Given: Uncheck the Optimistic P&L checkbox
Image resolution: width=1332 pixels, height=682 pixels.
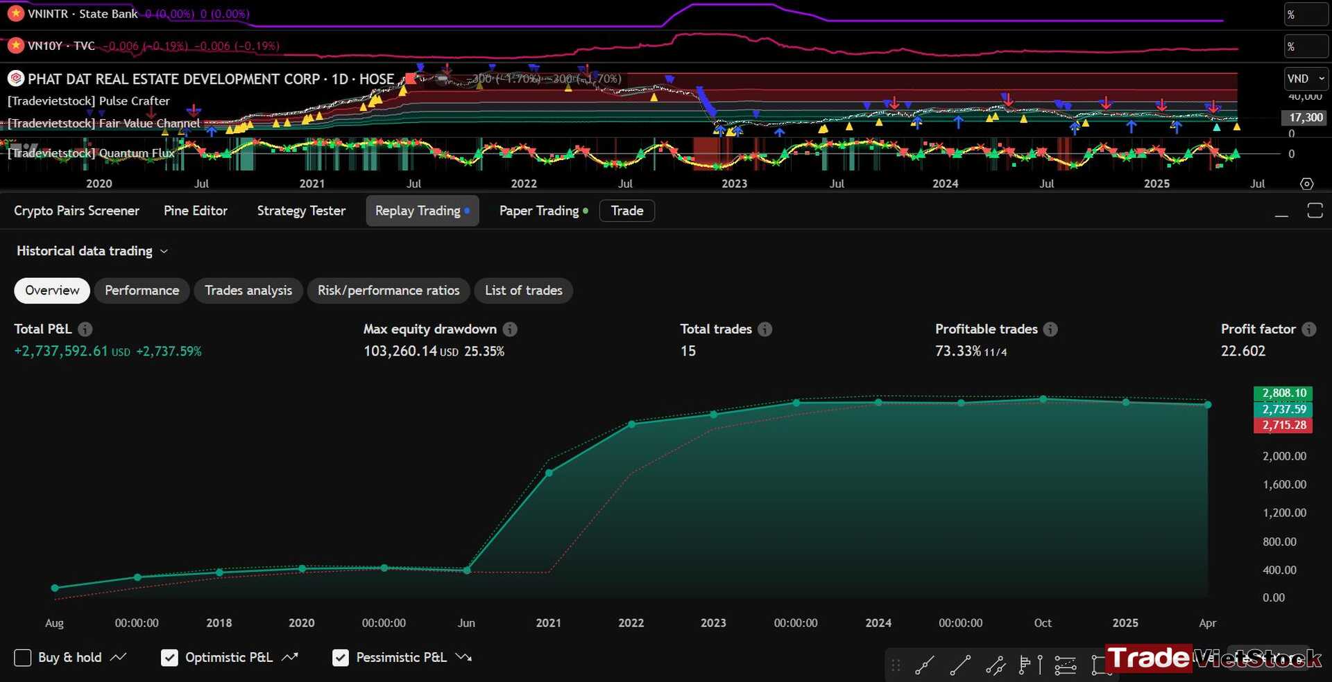Looking at the screenshot, I should coord(169,658).
